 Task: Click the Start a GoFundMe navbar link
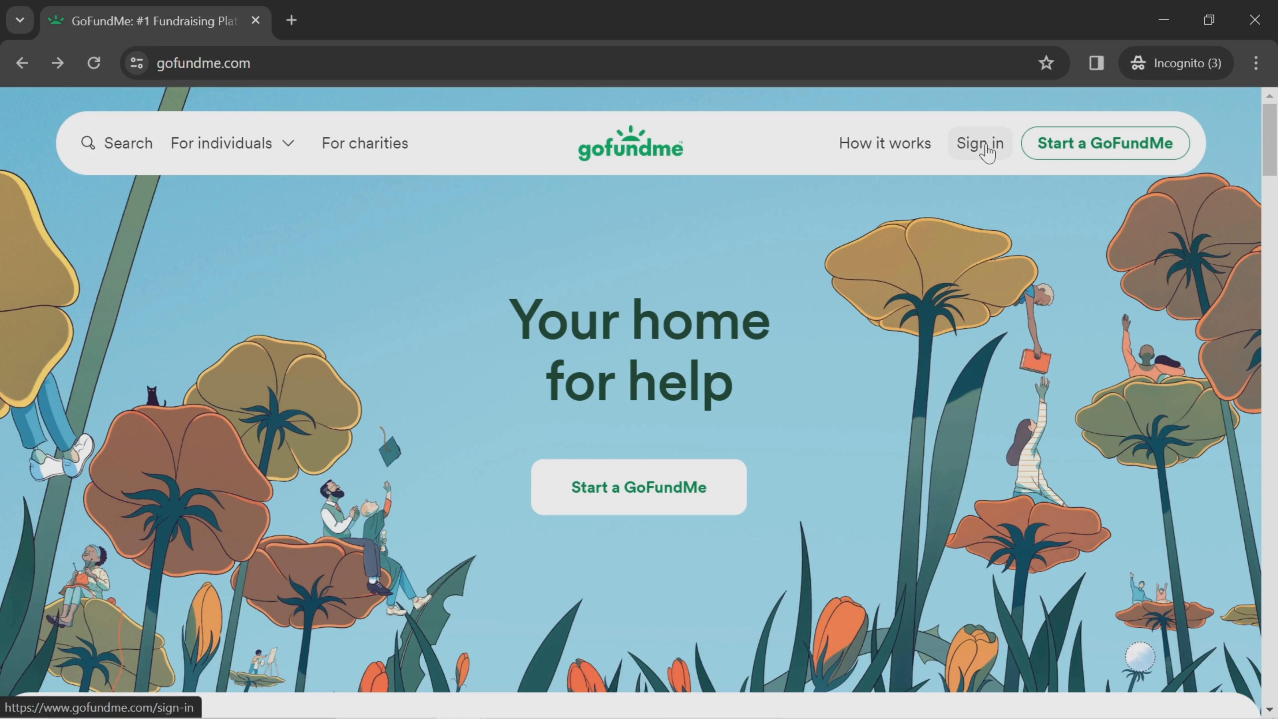[1105, 143]
